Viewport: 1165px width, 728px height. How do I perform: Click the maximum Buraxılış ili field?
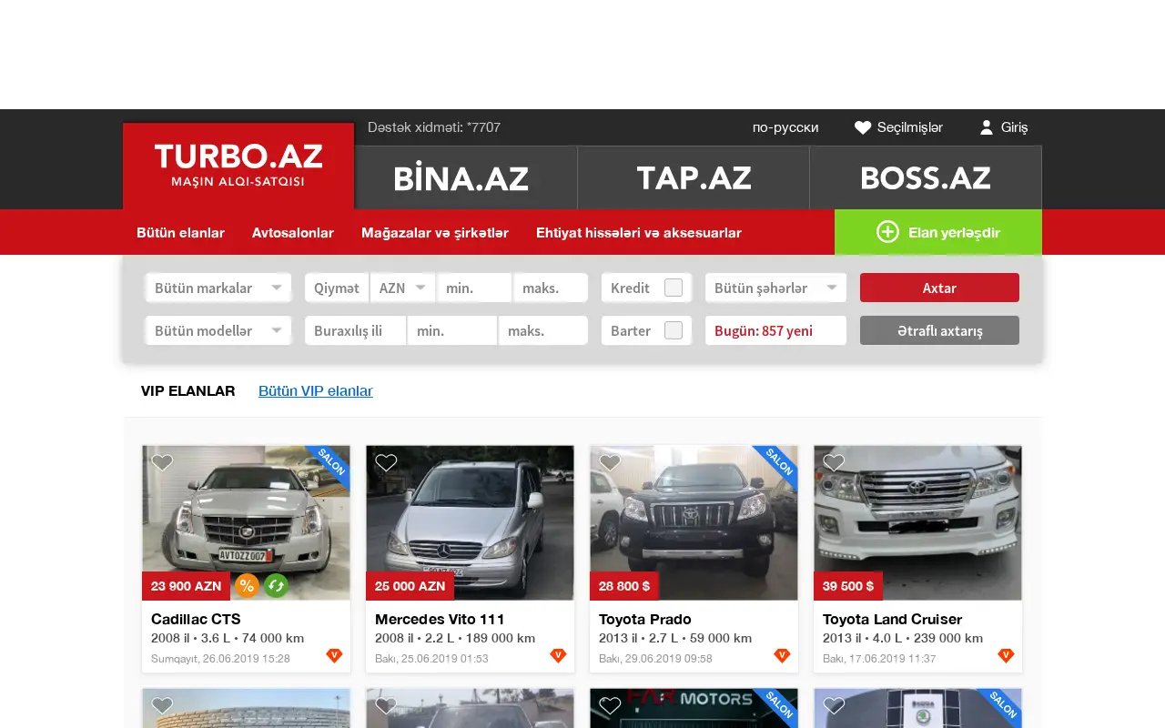(543, 330)
